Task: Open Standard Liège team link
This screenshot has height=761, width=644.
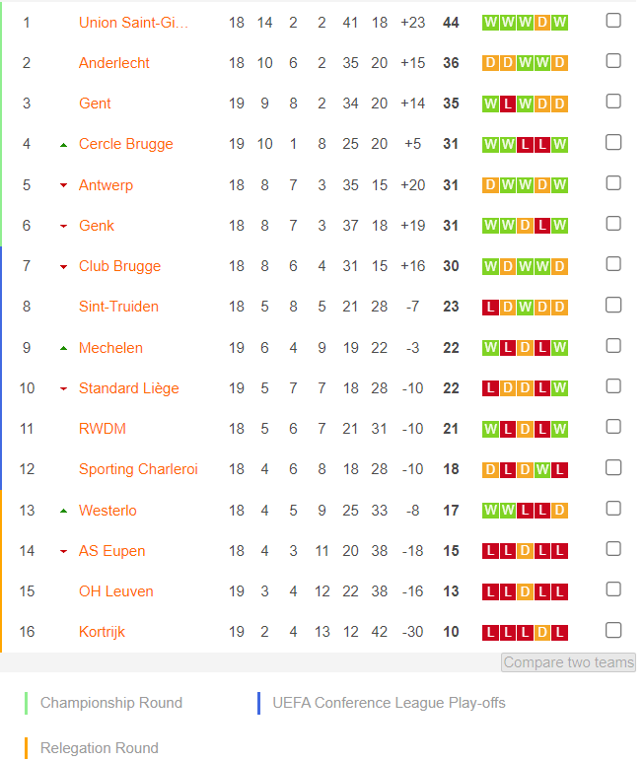Action: 129,388
